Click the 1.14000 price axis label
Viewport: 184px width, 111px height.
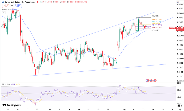180,58
